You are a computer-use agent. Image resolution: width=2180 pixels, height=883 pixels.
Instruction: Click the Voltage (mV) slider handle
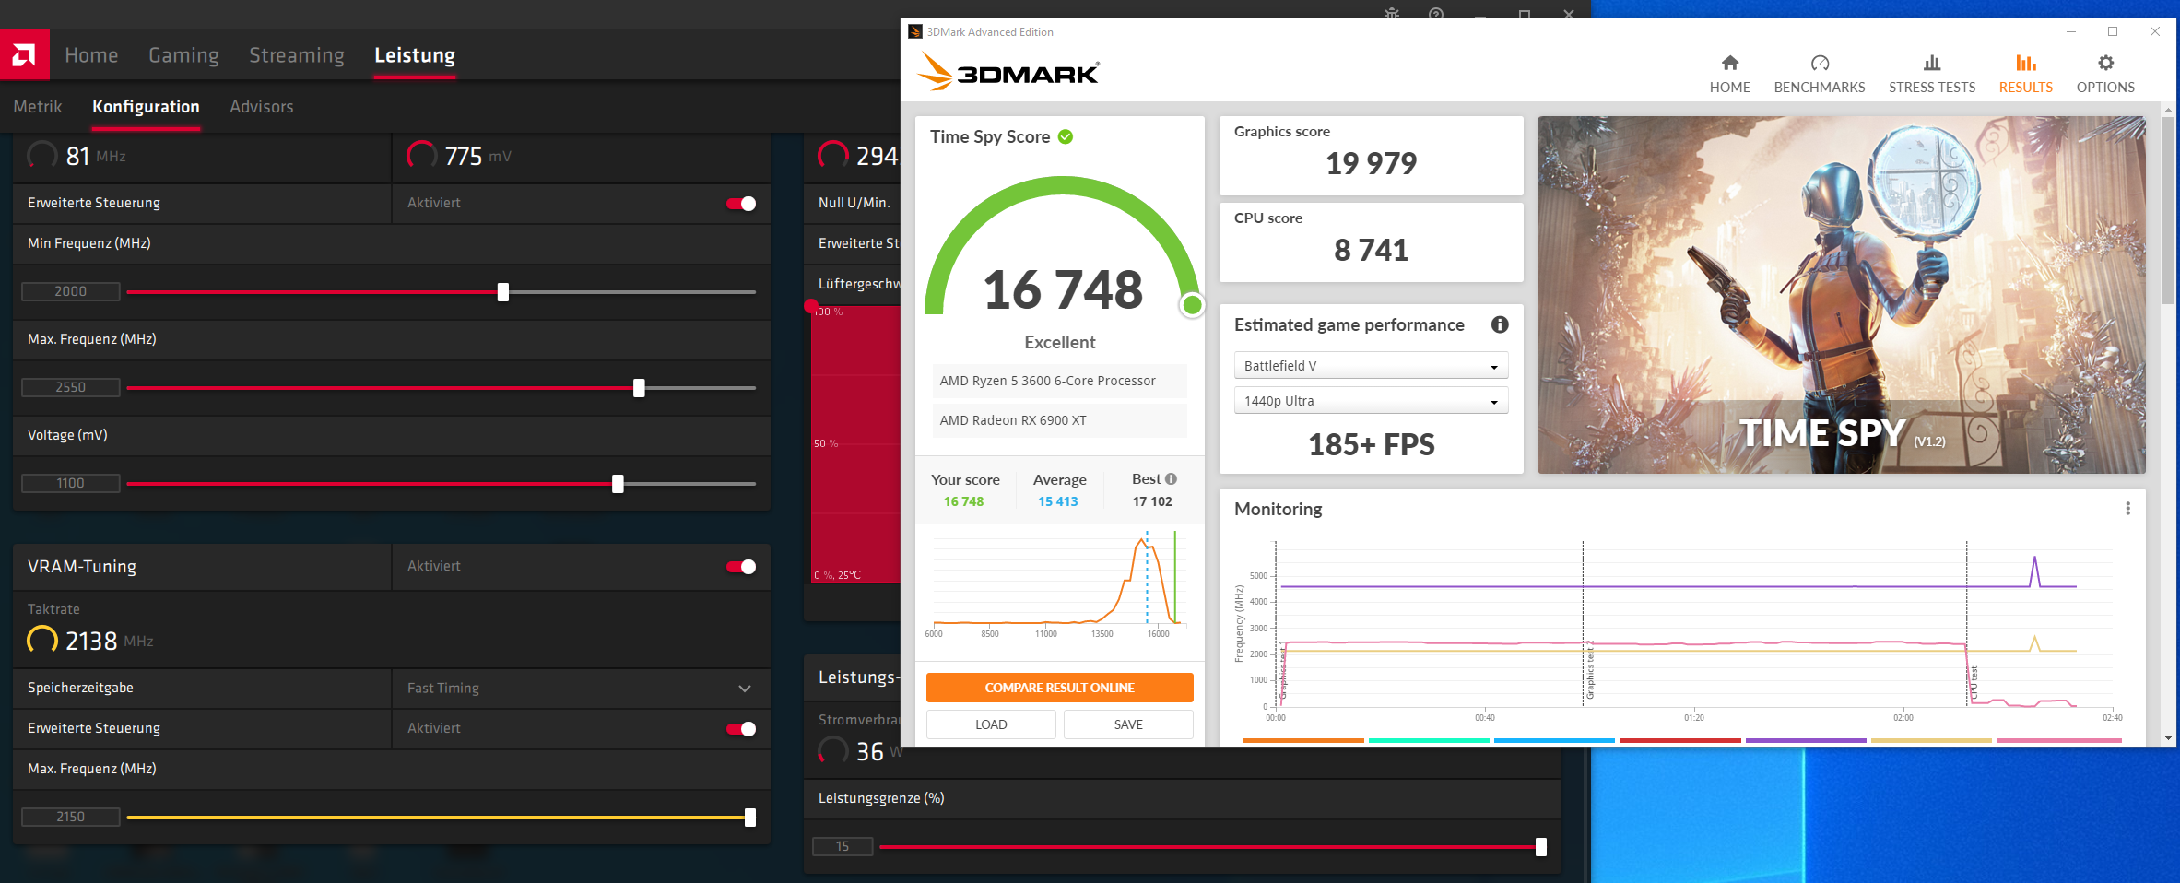(618, 484)
